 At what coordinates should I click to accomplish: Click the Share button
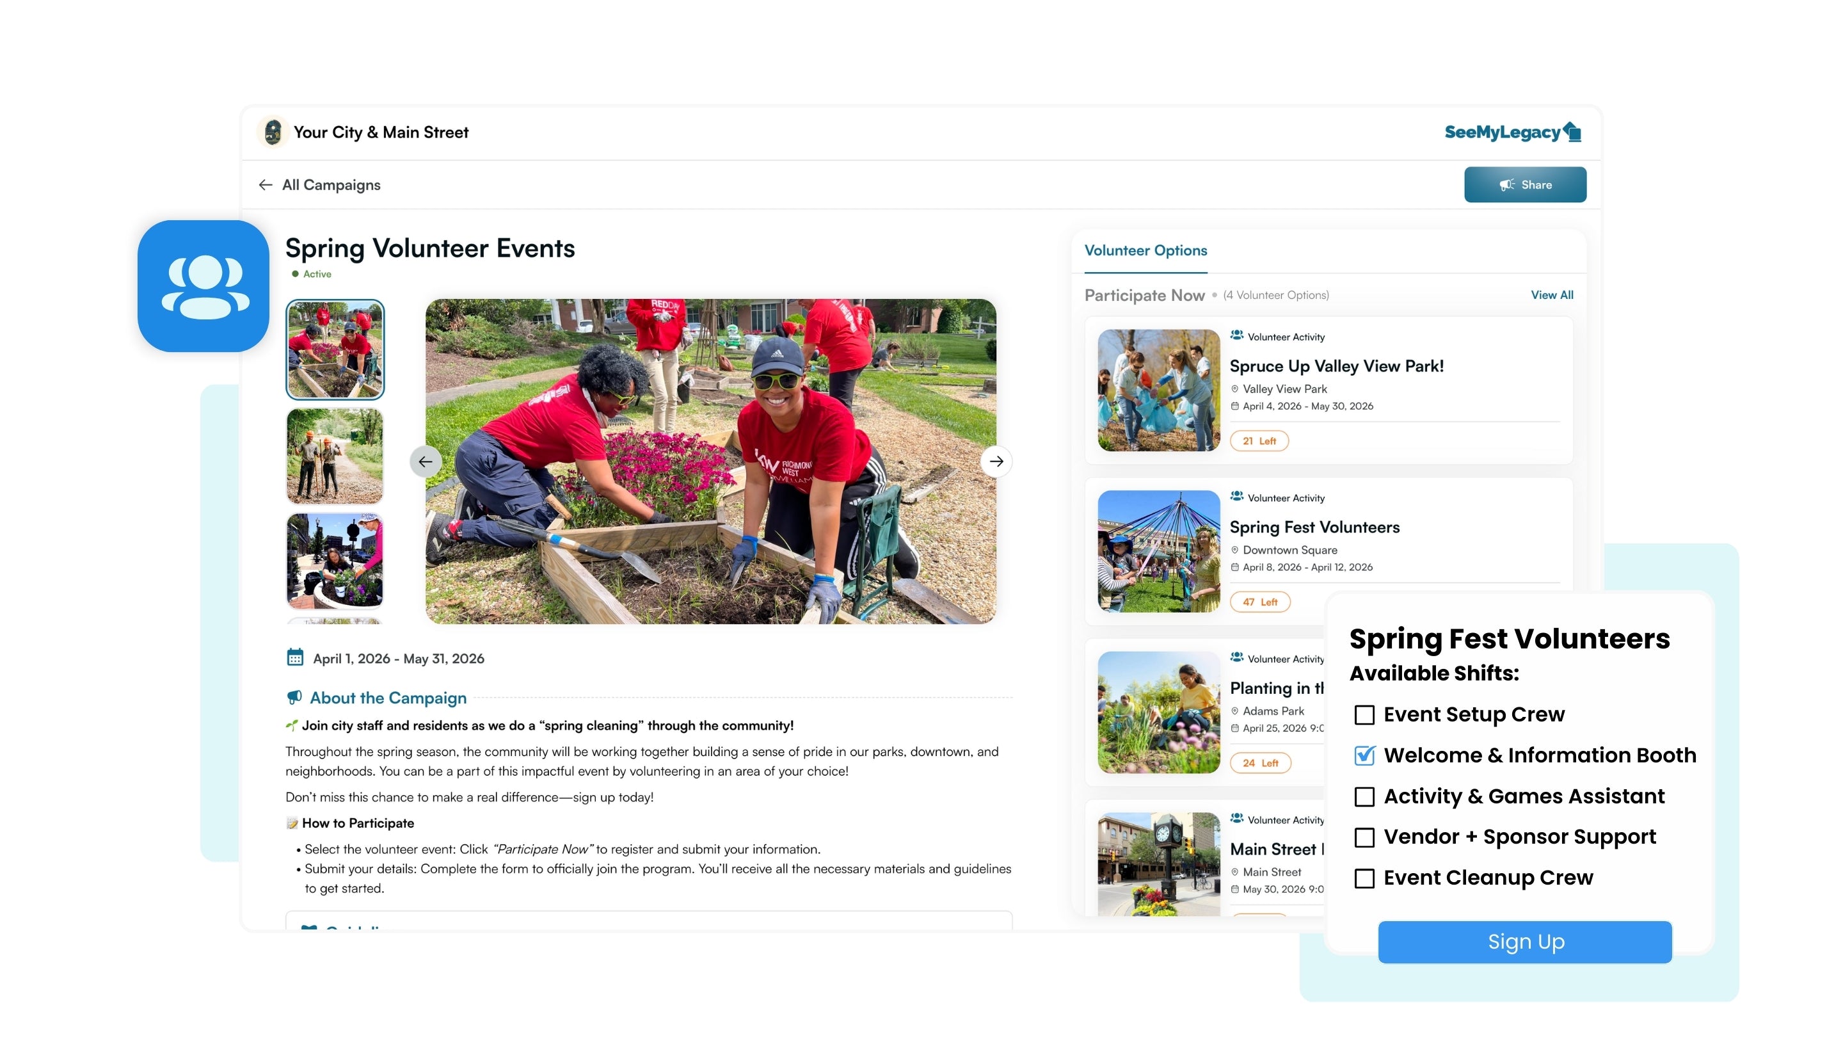pyautogui.click(x=1524, y=184)
